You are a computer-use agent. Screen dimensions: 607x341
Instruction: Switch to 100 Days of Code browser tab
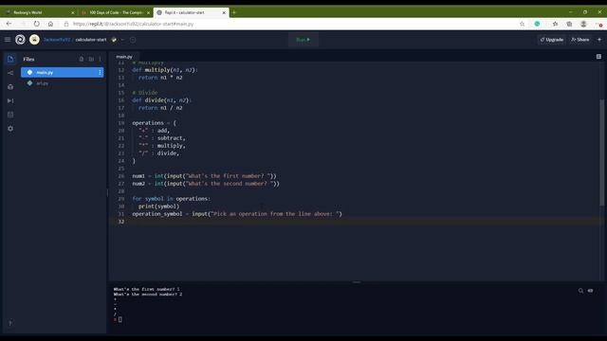[x=115, y=12]
